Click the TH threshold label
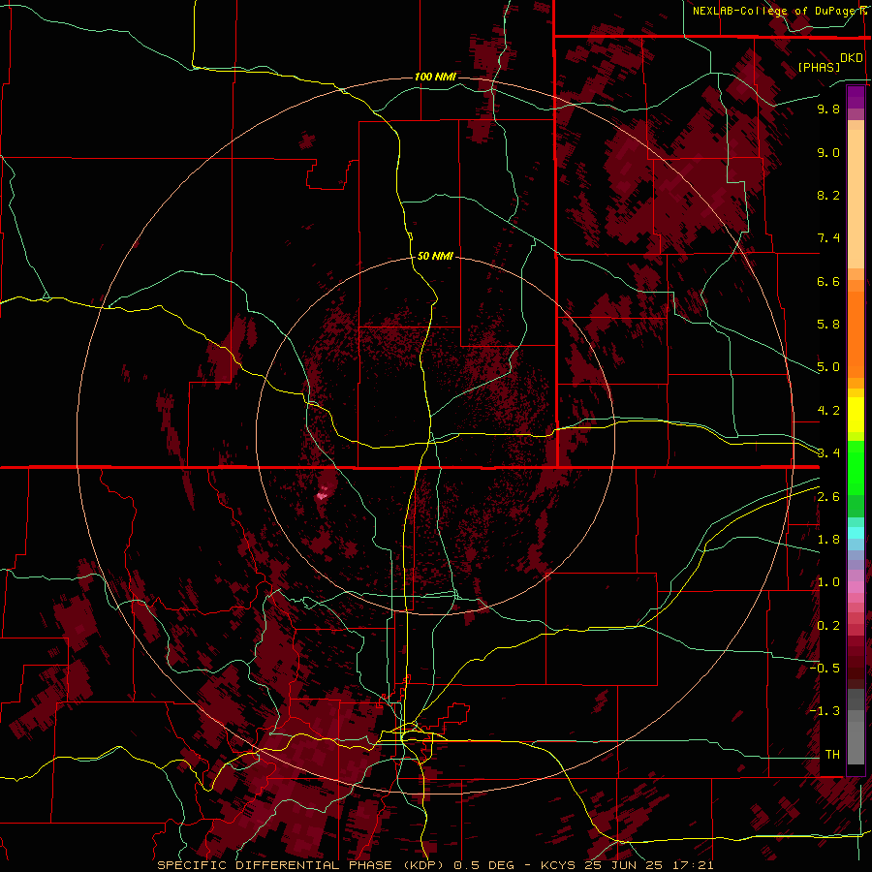 click(832, 755)
